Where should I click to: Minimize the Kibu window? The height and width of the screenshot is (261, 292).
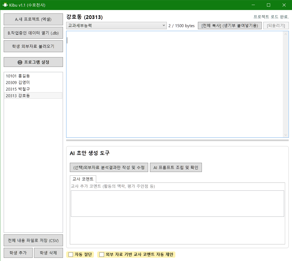pos(253,5)
